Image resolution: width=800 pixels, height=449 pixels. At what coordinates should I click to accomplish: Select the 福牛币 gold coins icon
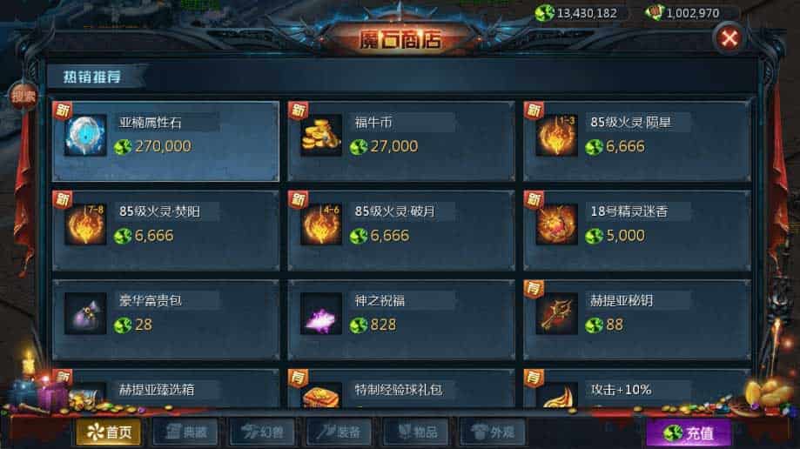(x=321, y=135)
